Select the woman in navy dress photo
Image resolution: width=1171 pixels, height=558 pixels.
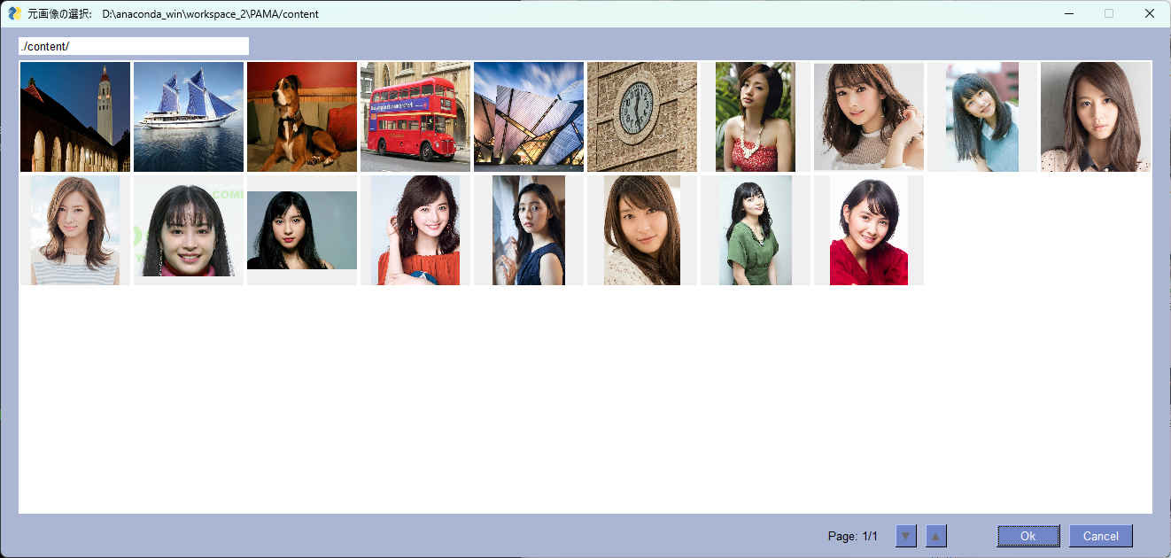[529, 230]
